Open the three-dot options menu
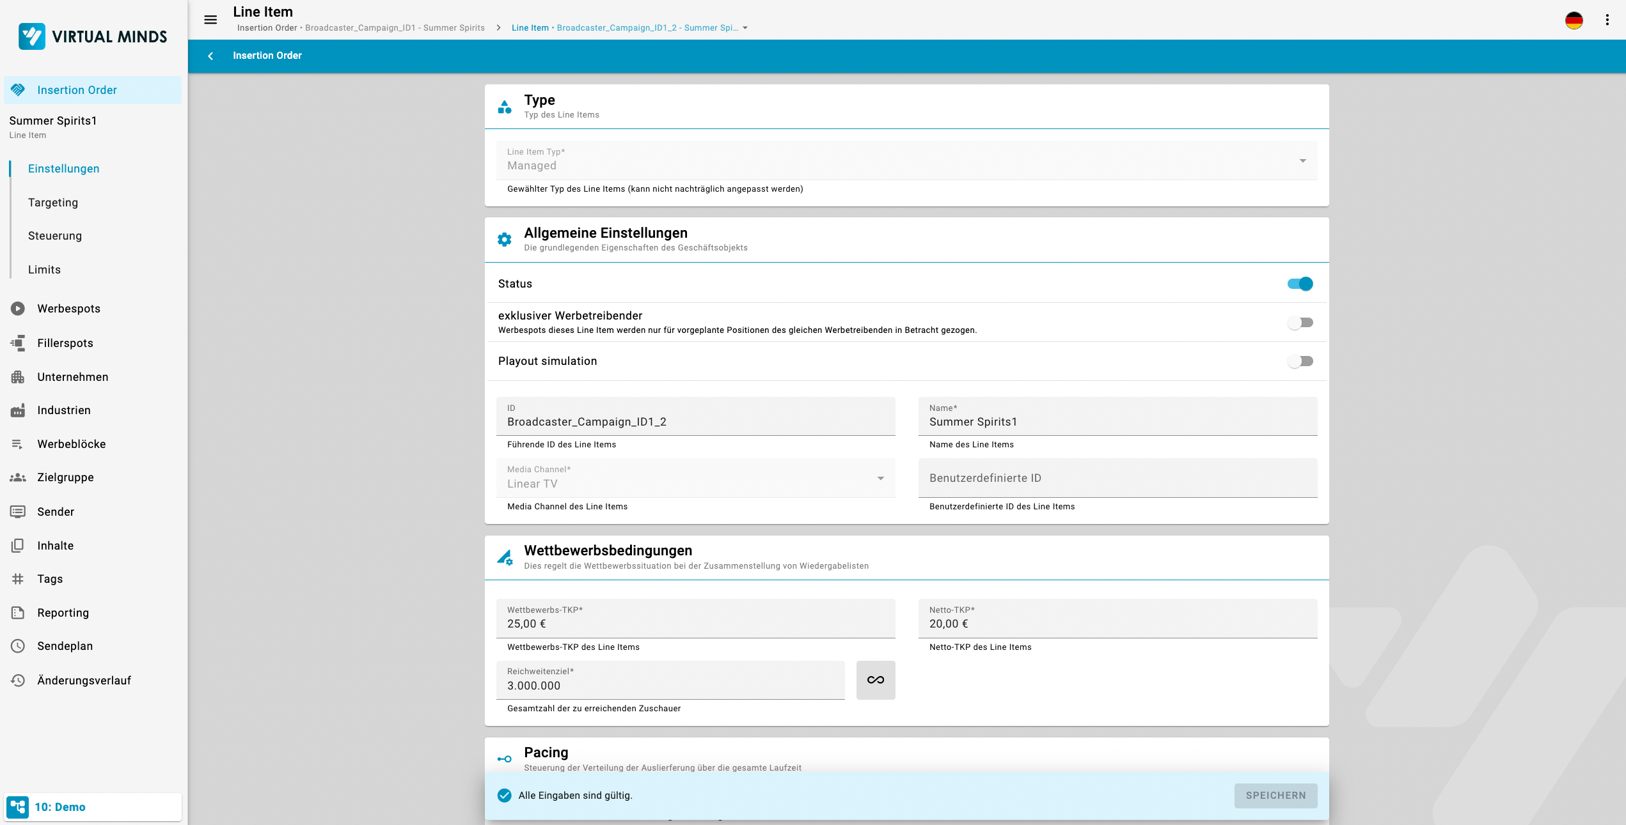The width and height of the screenshot is (1626, 825). tap(1607, 20)
